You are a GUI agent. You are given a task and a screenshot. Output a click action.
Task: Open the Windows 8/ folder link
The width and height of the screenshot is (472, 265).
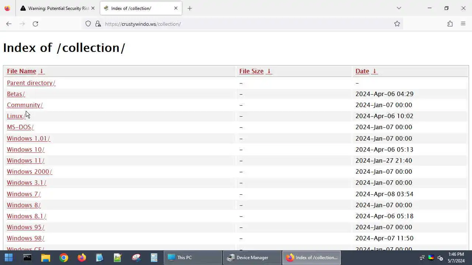tap(24, 205)
